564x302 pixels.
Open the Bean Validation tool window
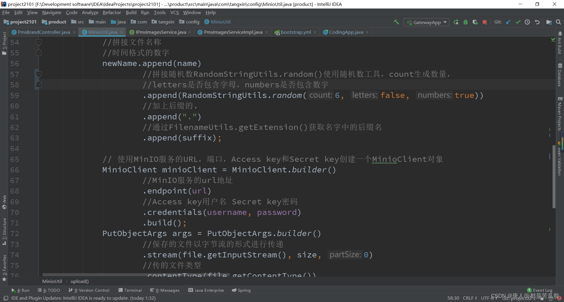pos(560,158)
